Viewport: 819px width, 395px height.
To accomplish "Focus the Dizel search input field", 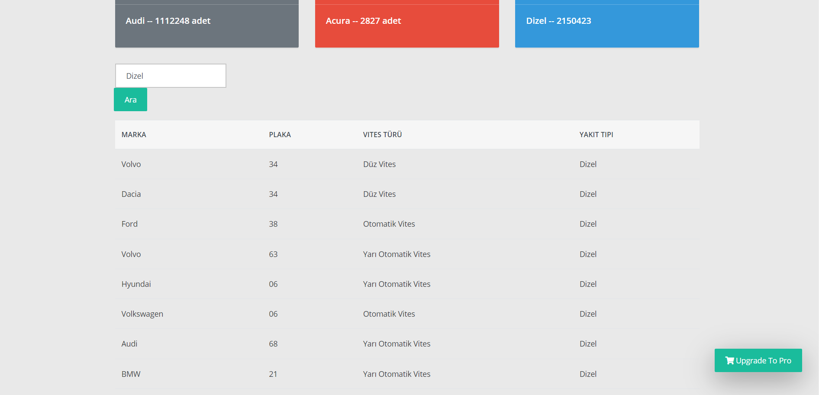I will 171,76.
